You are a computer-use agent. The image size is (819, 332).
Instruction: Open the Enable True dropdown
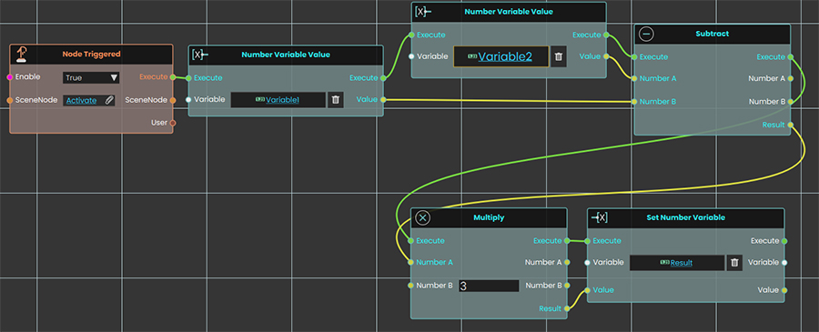click(x=91, y=78)
